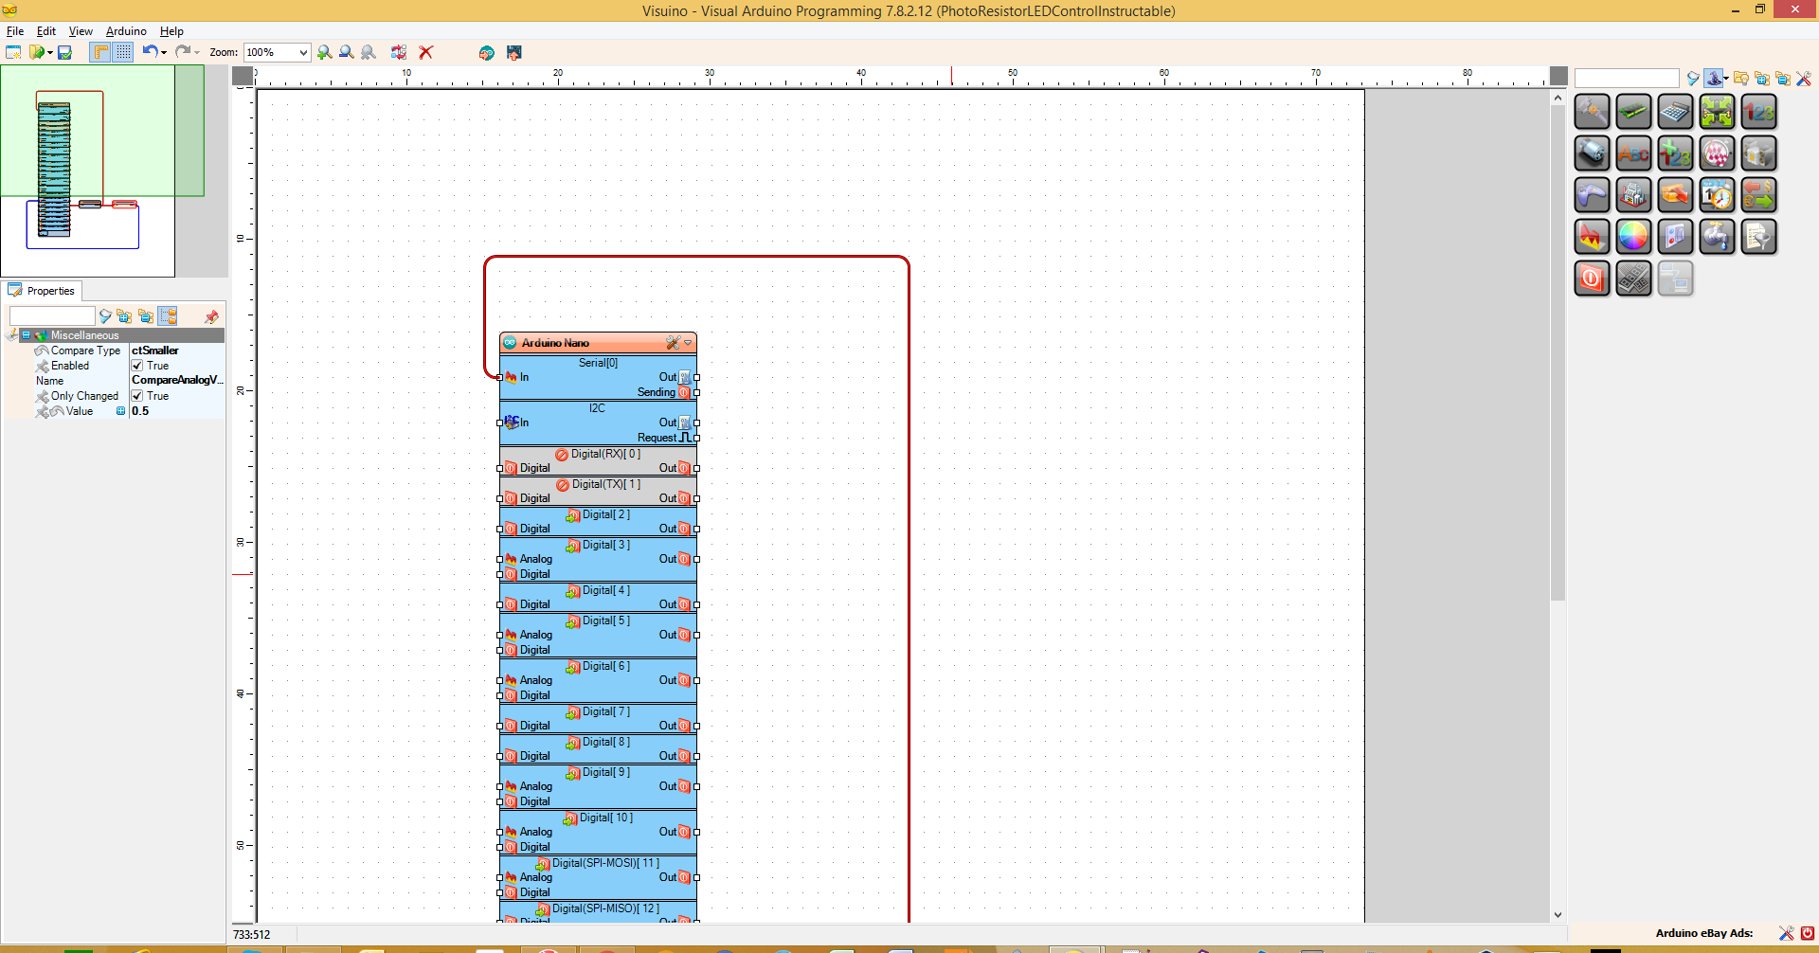Click the Arduino eBay Ads tools icon
This screenshot has width=1819, height=953.
[1787, 933]
